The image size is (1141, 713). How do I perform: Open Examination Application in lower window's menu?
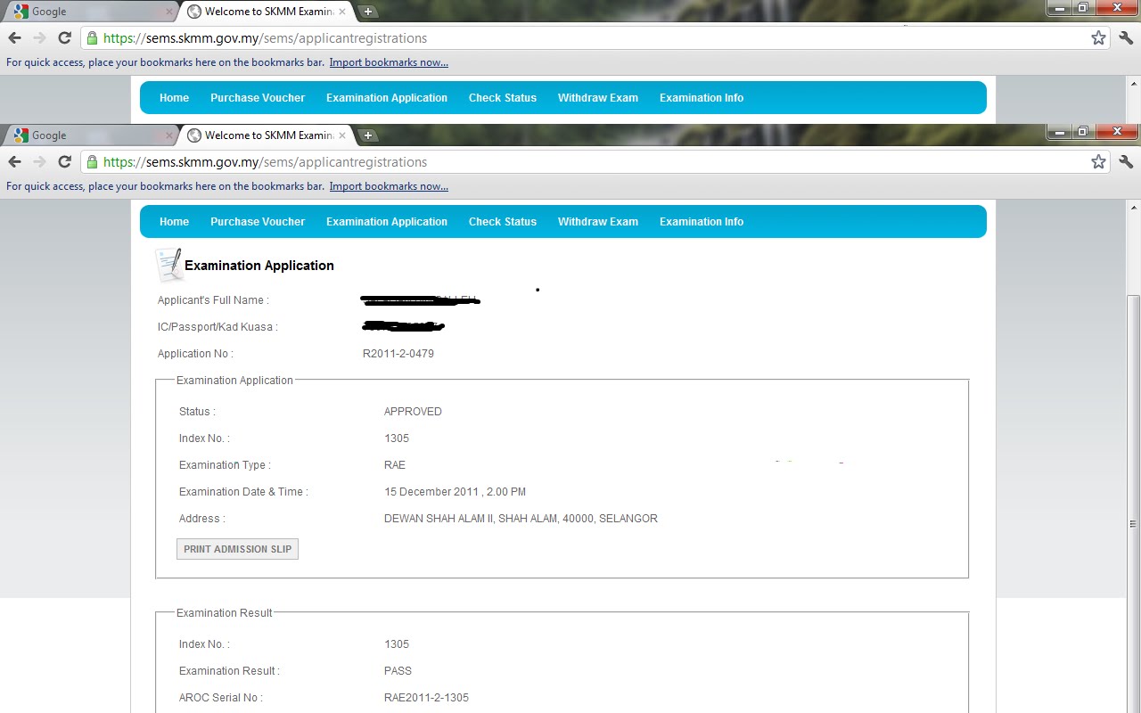pos(387,222)
